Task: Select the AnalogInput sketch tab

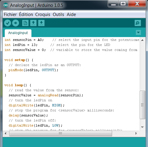Action: point(18,33)
